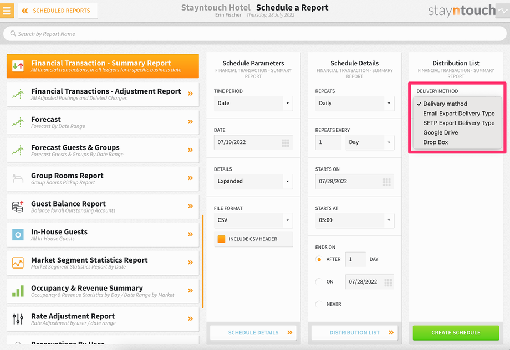Click the Search by Report Name field
This screenshot has height=350, width=510.
click(255, 33)
